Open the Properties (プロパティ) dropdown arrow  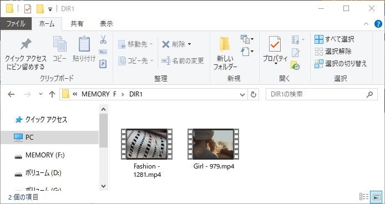click(x=276, y=64)
